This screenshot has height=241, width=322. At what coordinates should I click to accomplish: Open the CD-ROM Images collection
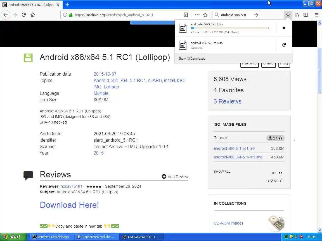pos(228,223)
